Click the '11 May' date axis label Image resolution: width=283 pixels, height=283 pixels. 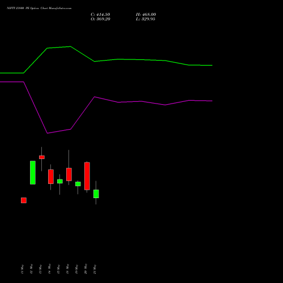coord(22,269)
